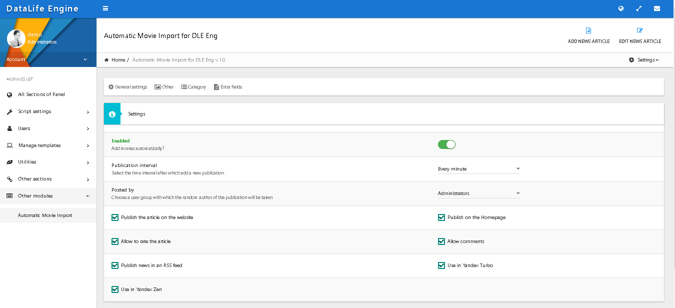Click Account label in sidebar
This screenshot has width=675, height=308.
15,59
